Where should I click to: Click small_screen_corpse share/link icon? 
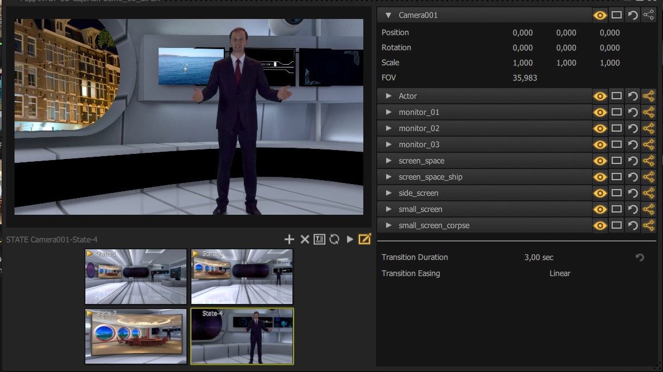[648, 225]
